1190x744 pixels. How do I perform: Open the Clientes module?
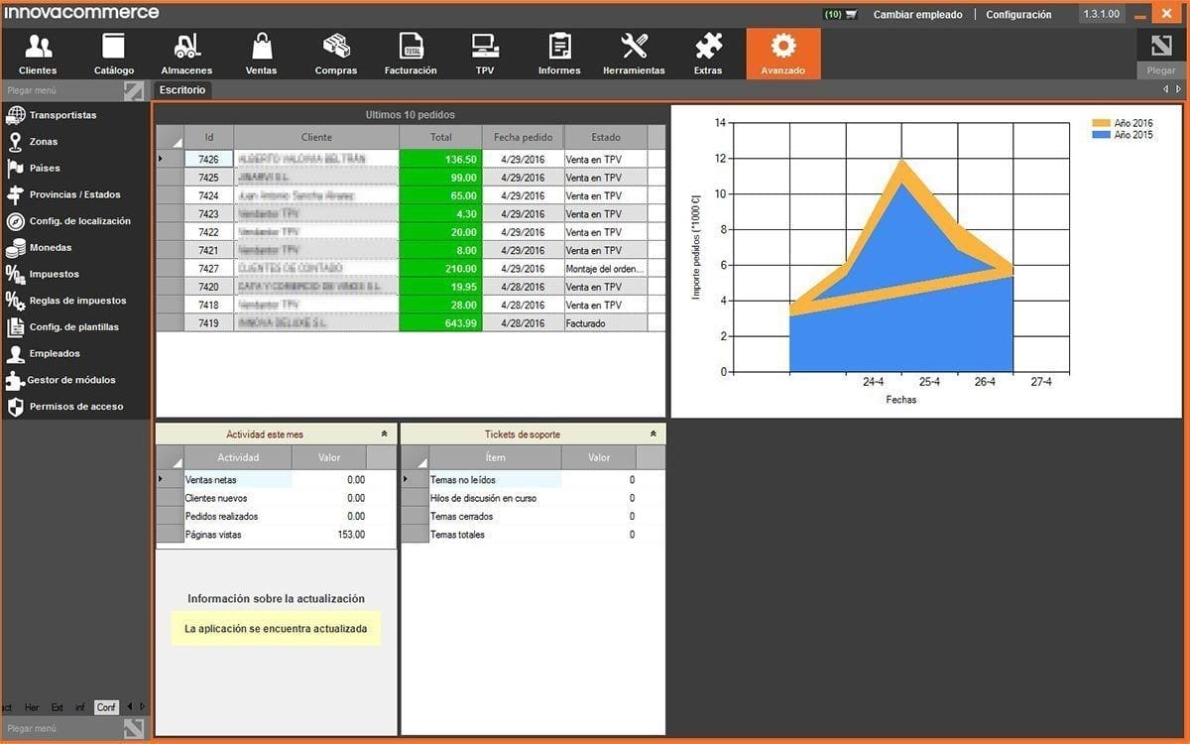coord(38,54)
